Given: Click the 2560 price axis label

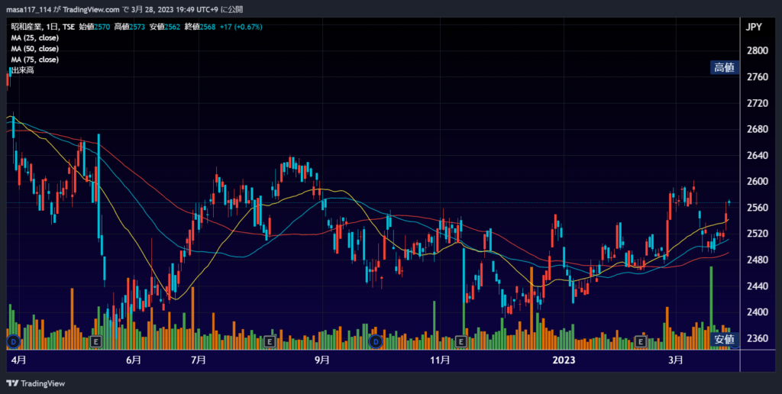Looking at the screenshot, I should [x=757, y=208].
